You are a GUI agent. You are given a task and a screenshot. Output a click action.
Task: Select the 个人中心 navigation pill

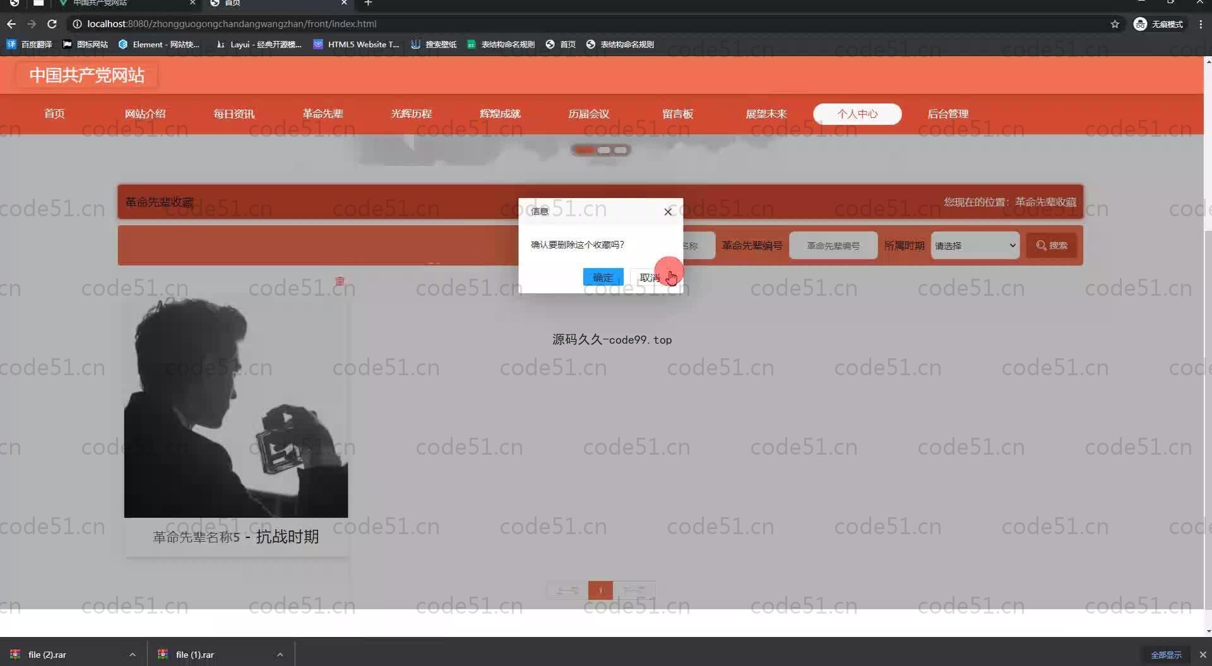coord(857,114)
